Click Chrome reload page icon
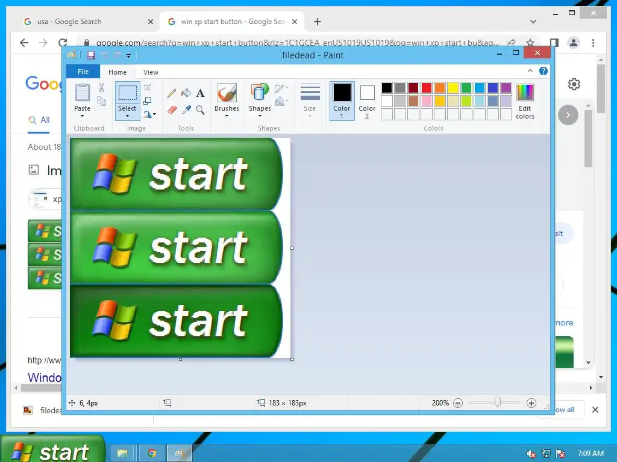 tap(63, 43)
